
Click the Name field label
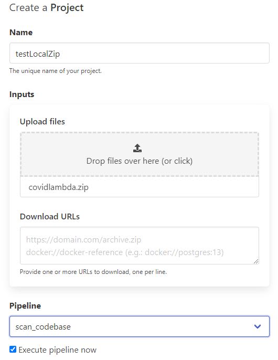point(21,33)
